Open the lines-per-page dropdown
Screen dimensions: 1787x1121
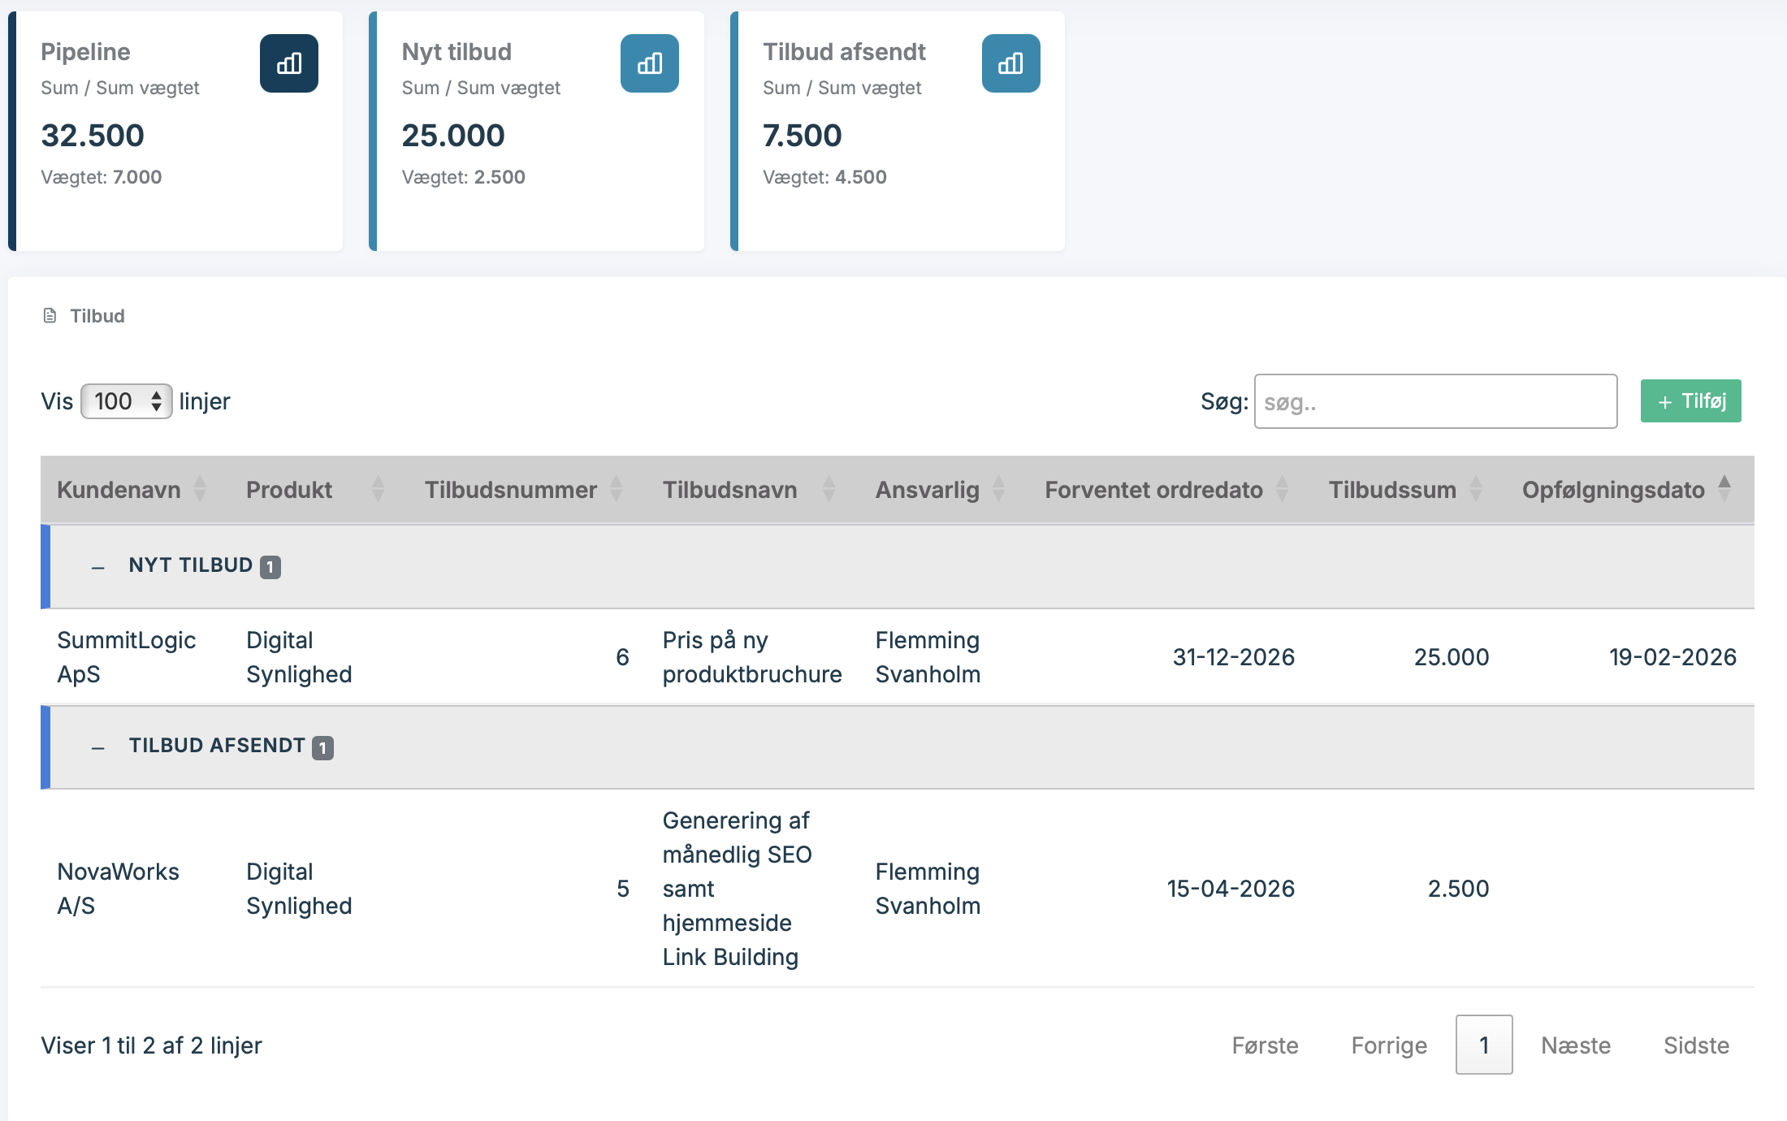pos(127,401)
